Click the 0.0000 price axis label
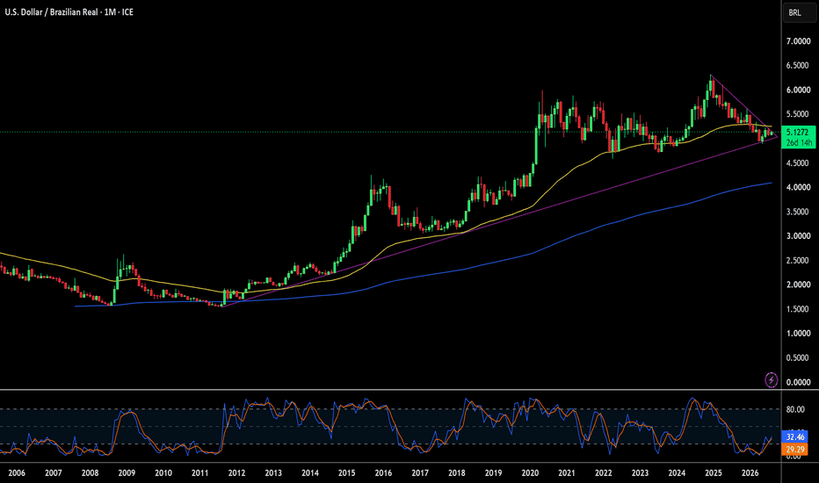The height and width of the screenshot is (483, 819). [x=798, y=382]
